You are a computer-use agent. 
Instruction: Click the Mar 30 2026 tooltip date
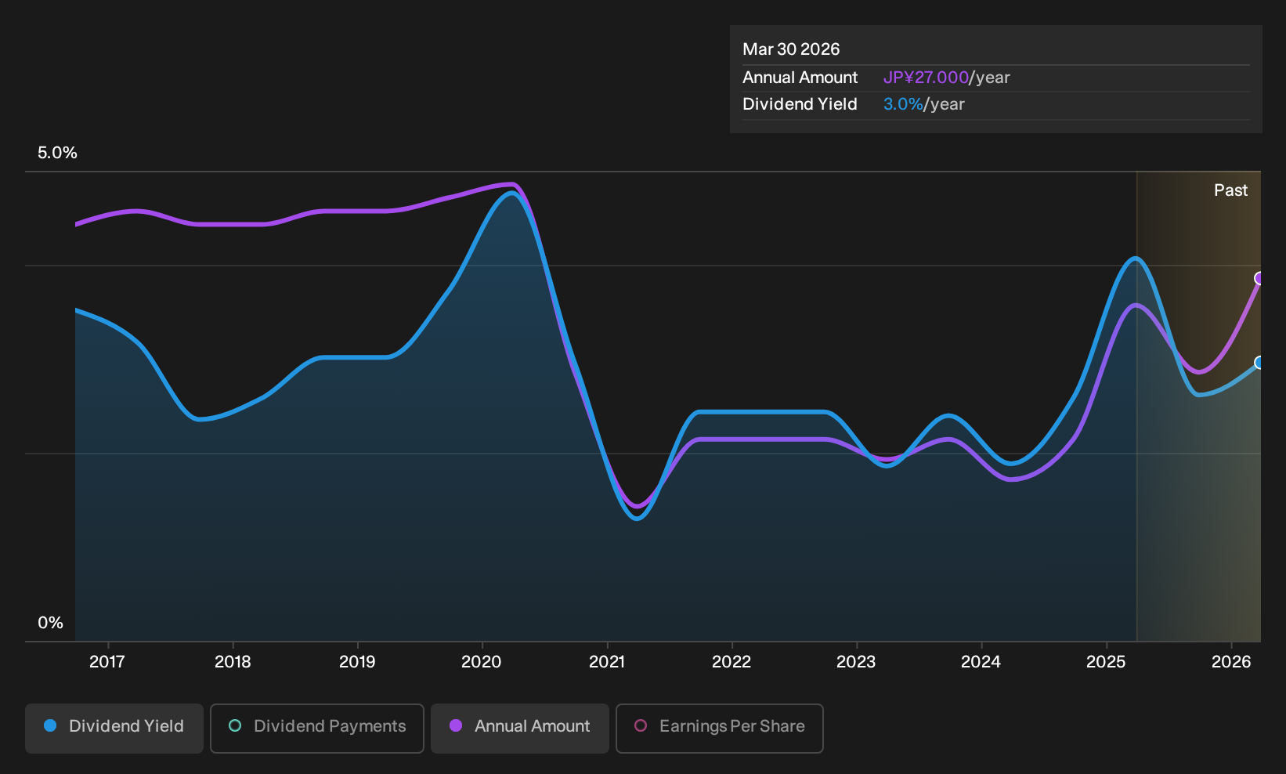tap(791, 49)
